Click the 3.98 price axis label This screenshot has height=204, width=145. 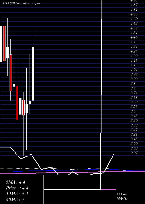tap(134, 74)
